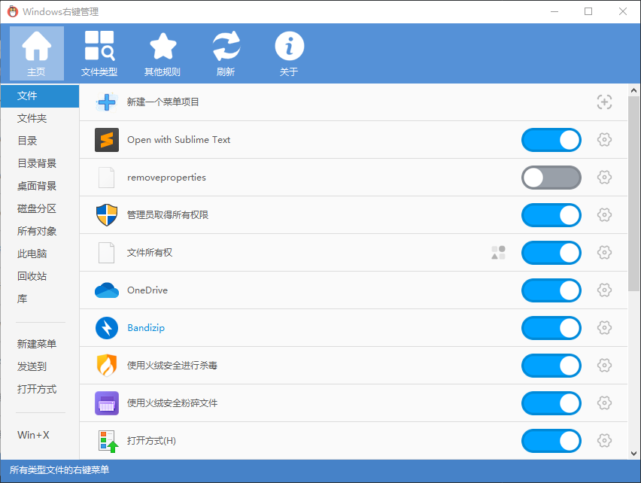Viewport: 641px width, 483px height.
Task: Go to 回收站 in the sidebar
Action: [x=32, y=276]
